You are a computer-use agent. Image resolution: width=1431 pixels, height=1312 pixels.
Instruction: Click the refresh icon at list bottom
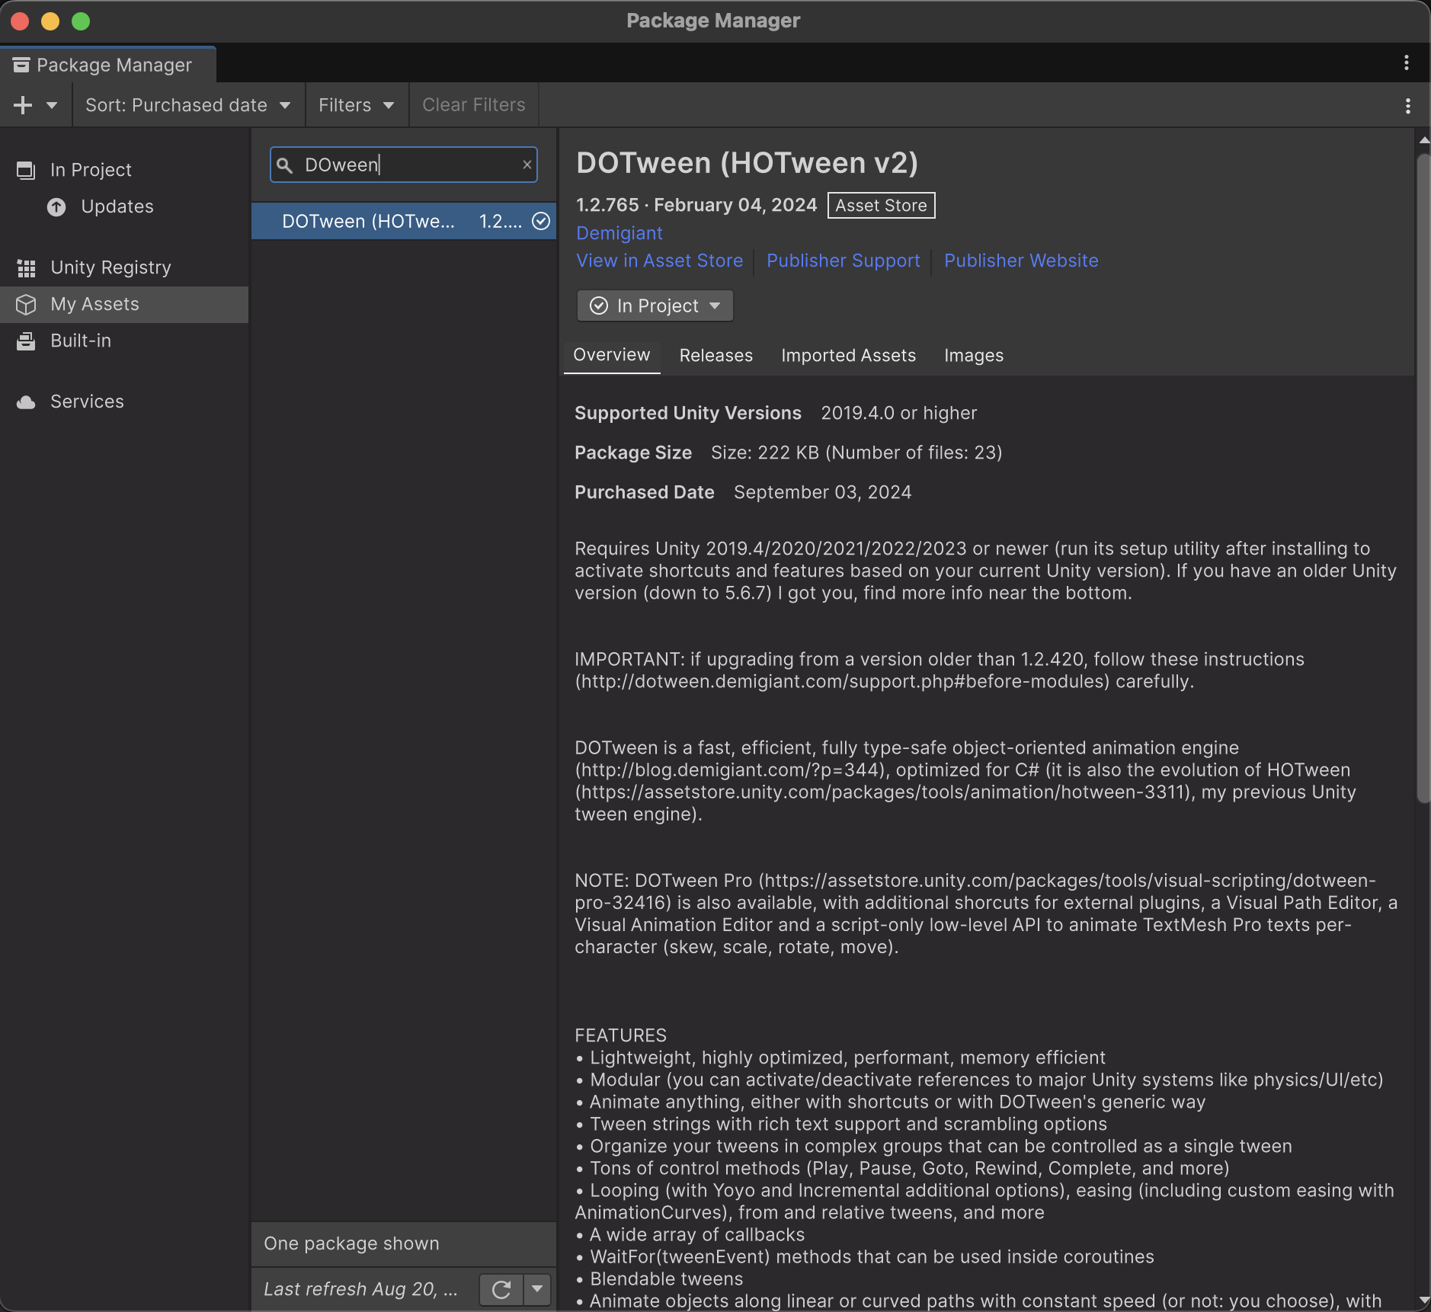point(501,1289)
